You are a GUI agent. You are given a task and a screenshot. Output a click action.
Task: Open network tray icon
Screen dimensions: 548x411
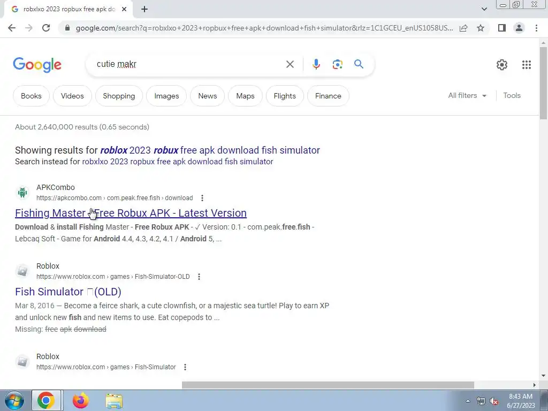(x=481, y=401)
